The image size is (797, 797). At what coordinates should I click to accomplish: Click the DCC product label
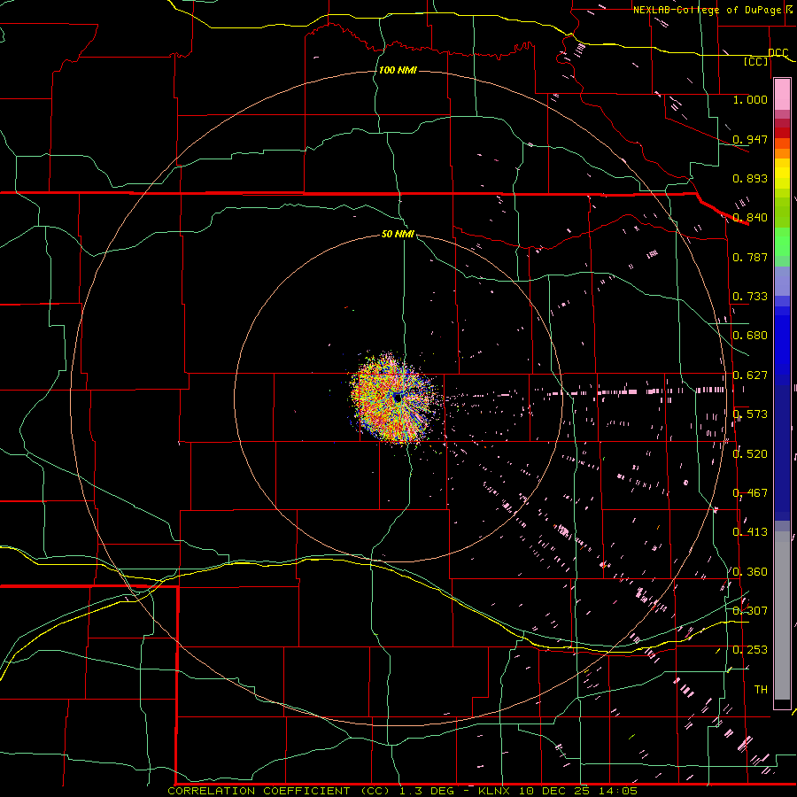point(778,53)
